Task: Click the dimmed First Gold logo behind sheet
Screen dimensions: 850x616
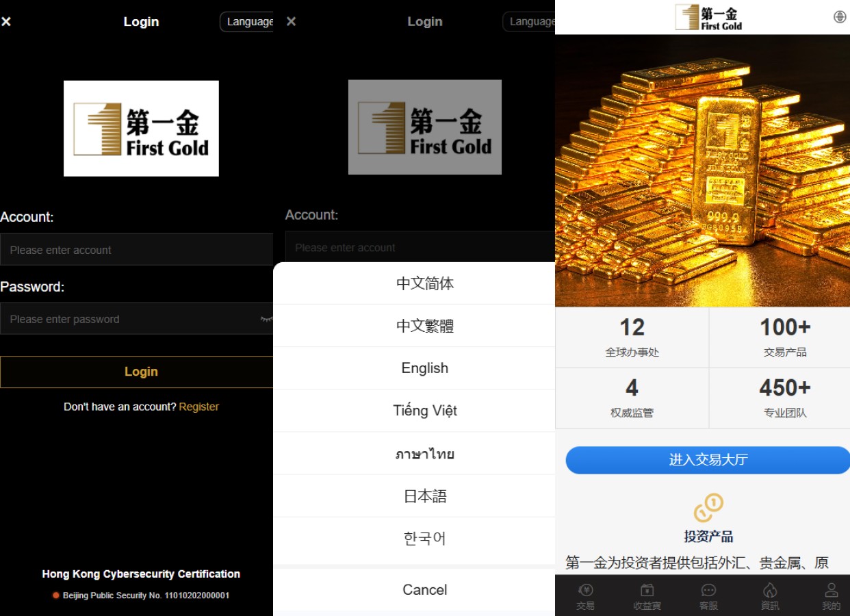Action: point(425,127)
